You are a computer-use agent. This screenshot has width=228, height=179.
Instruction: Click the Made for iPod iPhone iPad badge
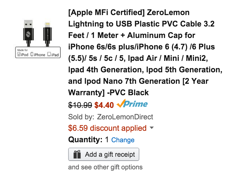38,52
